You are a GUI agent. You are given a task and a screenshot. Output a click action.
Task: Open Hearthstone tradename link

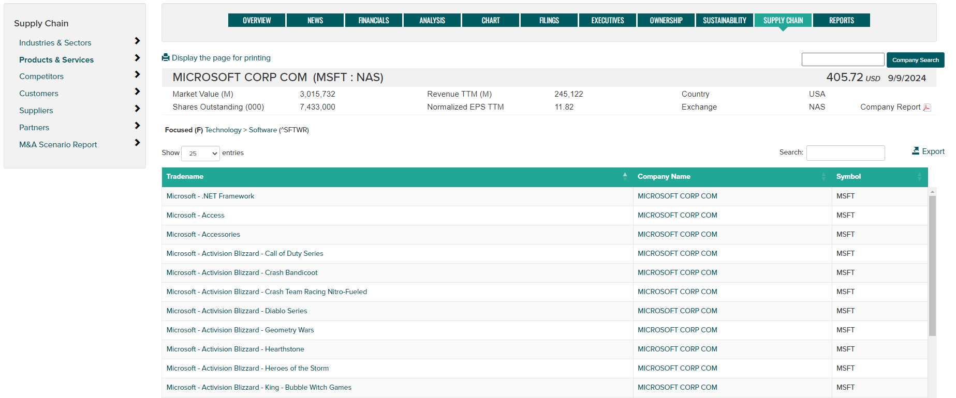[x=235, y=349]
